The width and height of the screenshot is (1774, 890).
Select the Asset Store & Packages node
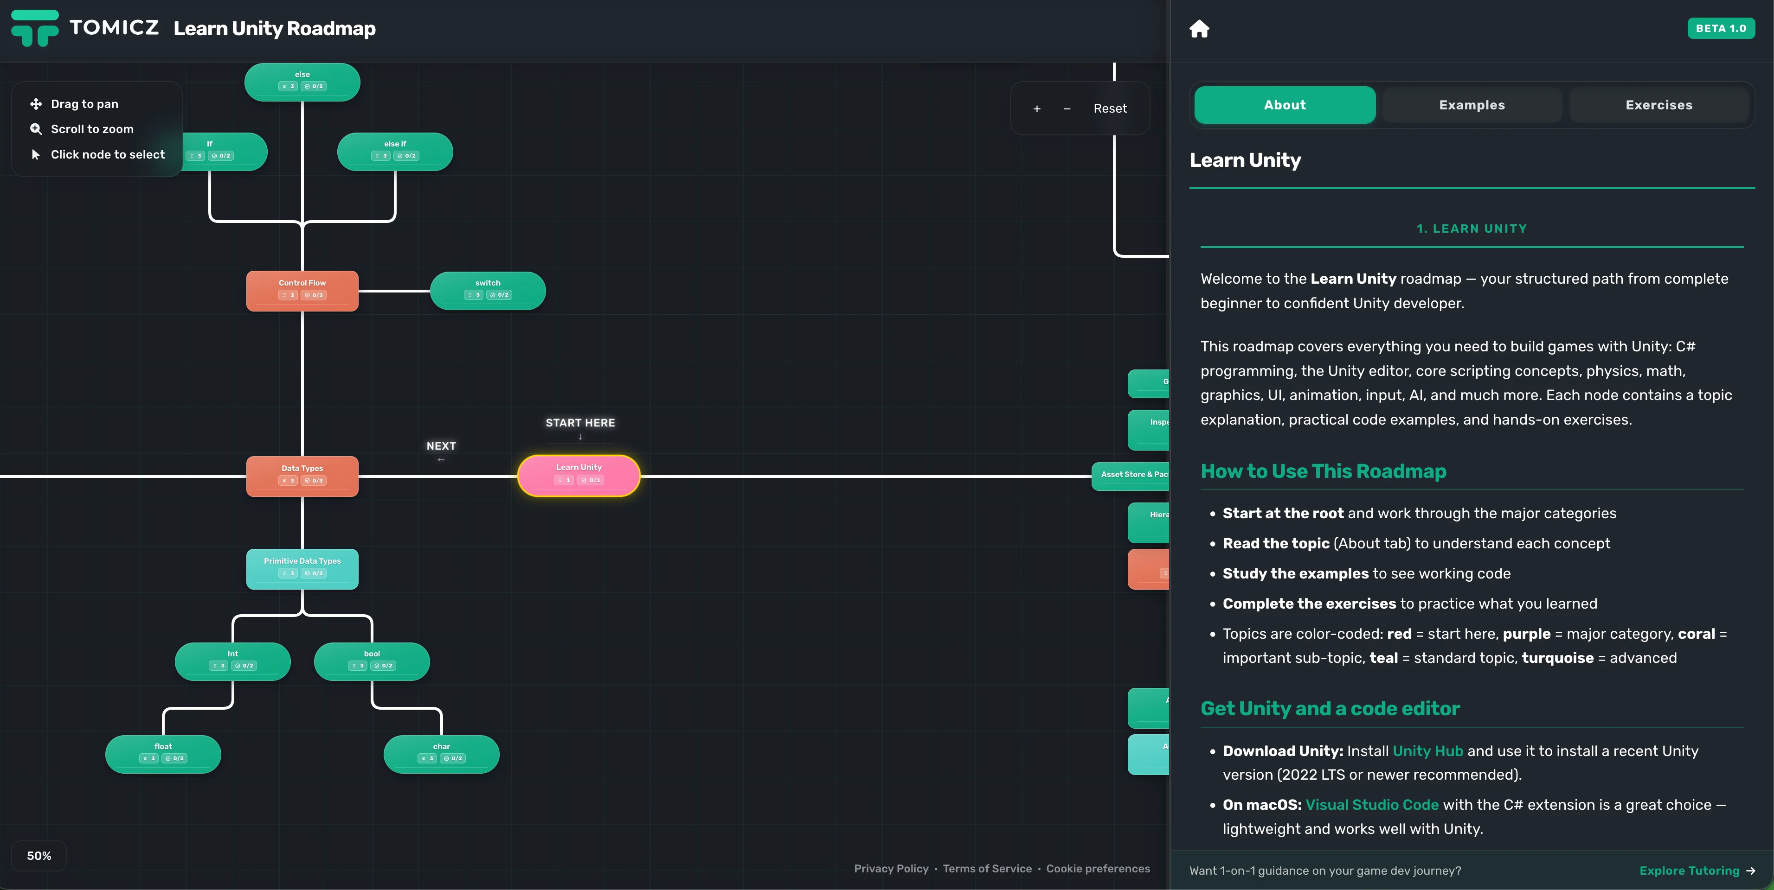coord(1130,476)
